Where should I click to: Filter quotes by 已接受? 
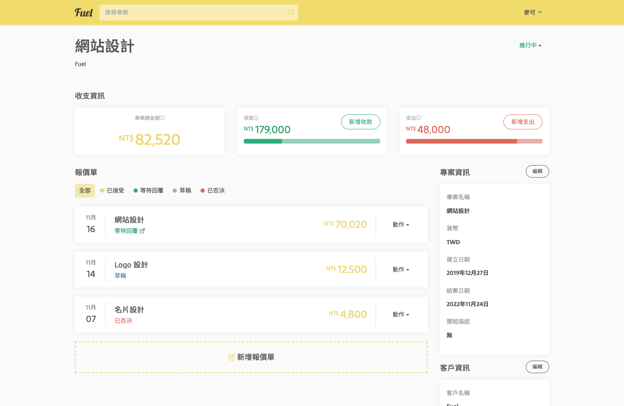pos(112,191)
